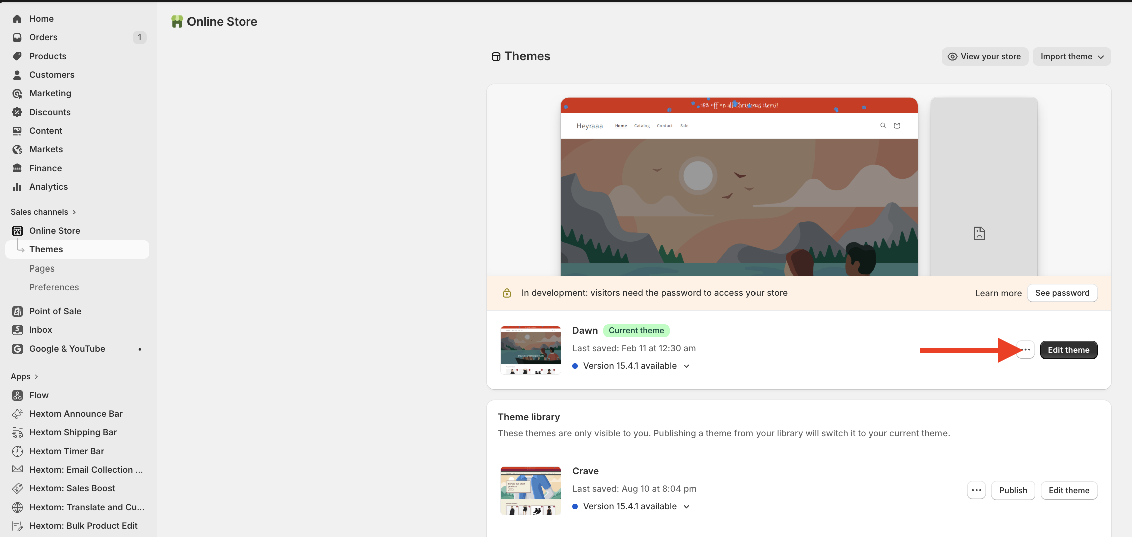Click the mobile preview document icon

[x=979, y=233]
